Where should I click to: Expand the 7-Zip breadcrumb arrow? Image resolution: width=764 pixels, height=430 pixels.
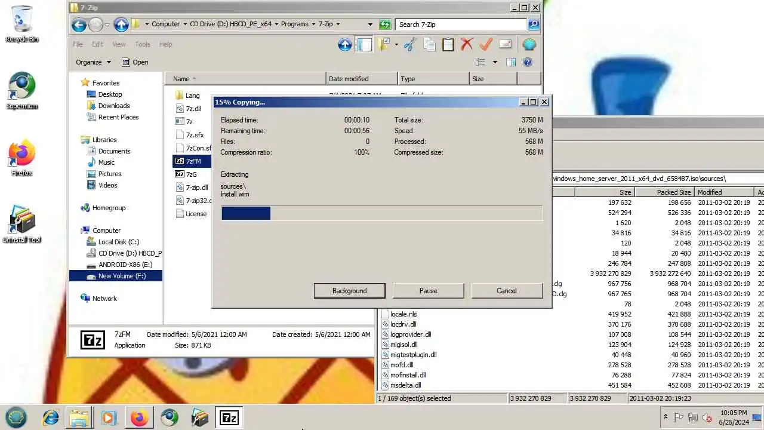coord(338,24)
